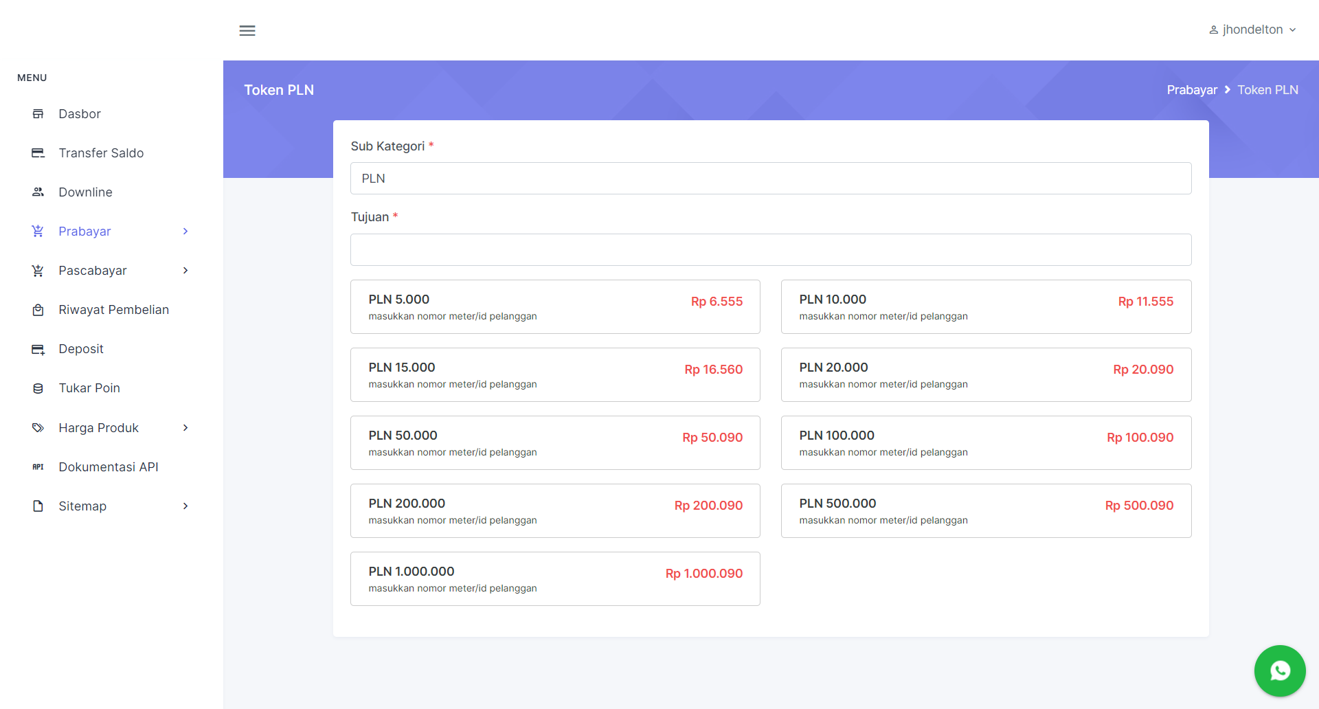1319x709 pixels.
Task: Click the Rp 16.560 price text
Action: [x=714, y=370]
